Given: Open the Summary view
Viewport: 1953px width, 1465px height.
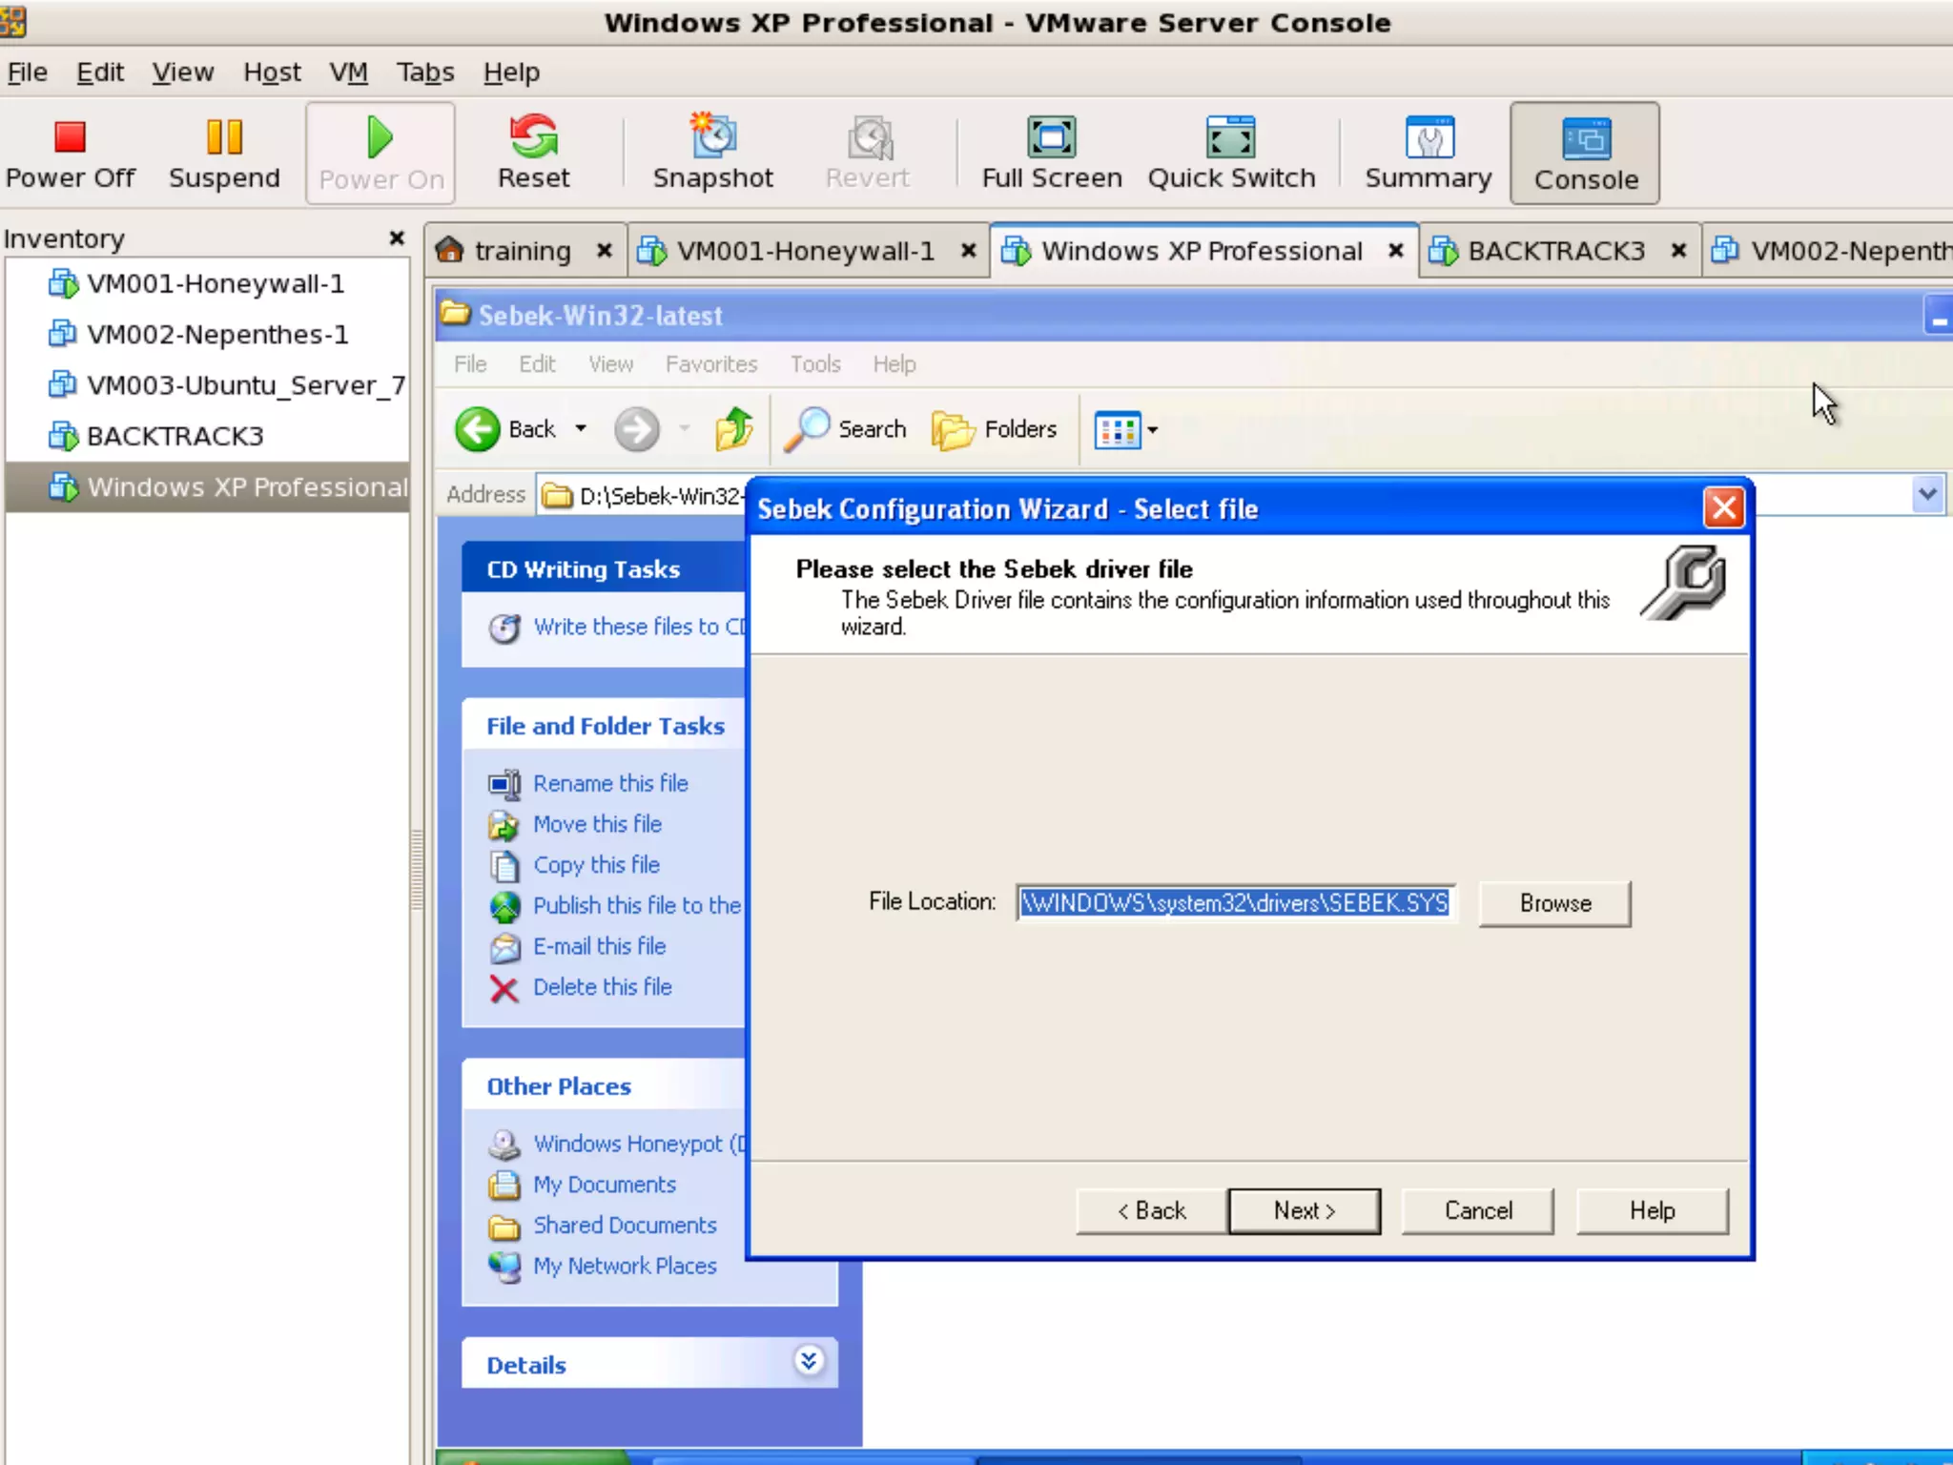Looking at the screenshot, I should [1428, 153].
